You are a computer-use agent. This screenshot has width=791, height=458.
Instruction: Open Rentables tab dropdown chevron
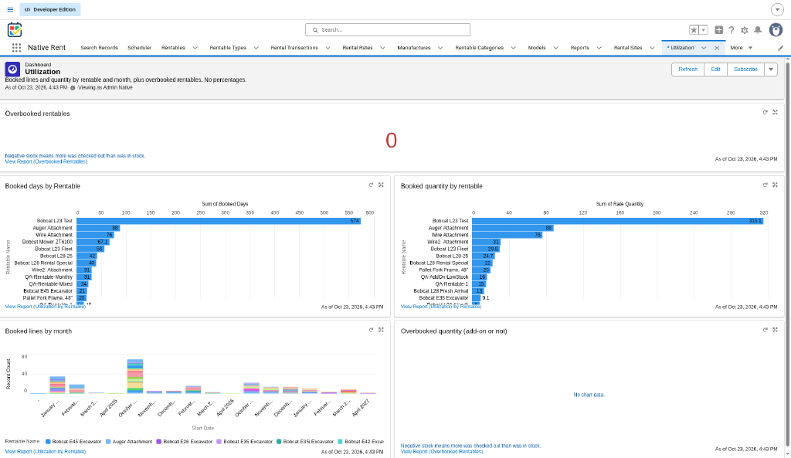195,48
